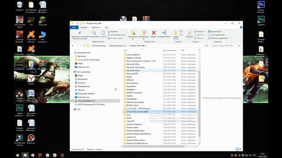
Task: Click the Copy (Копировать) clipboard icon in ribbon
Action: (94, 33)
